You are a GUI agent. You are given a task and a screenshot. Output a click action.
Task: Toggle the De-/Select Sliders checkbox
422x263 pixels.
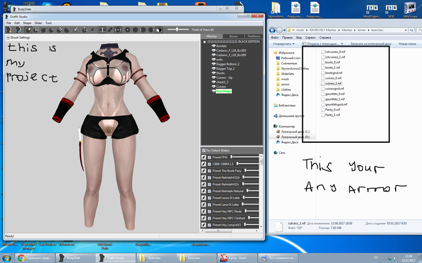204,150
